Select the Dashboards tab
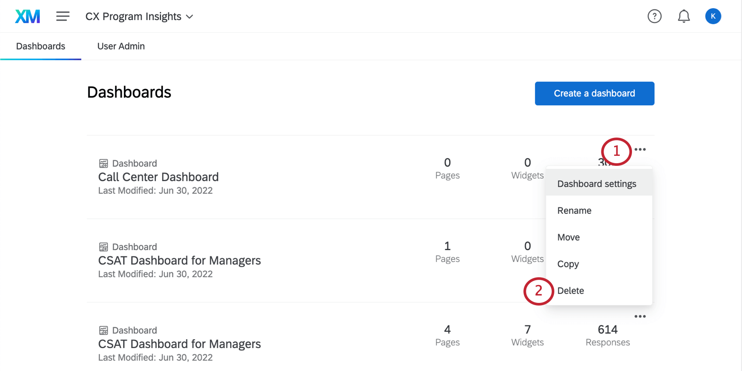Image resolution: width=742 pixels, height=371 pixels. [x=41, y=46]
